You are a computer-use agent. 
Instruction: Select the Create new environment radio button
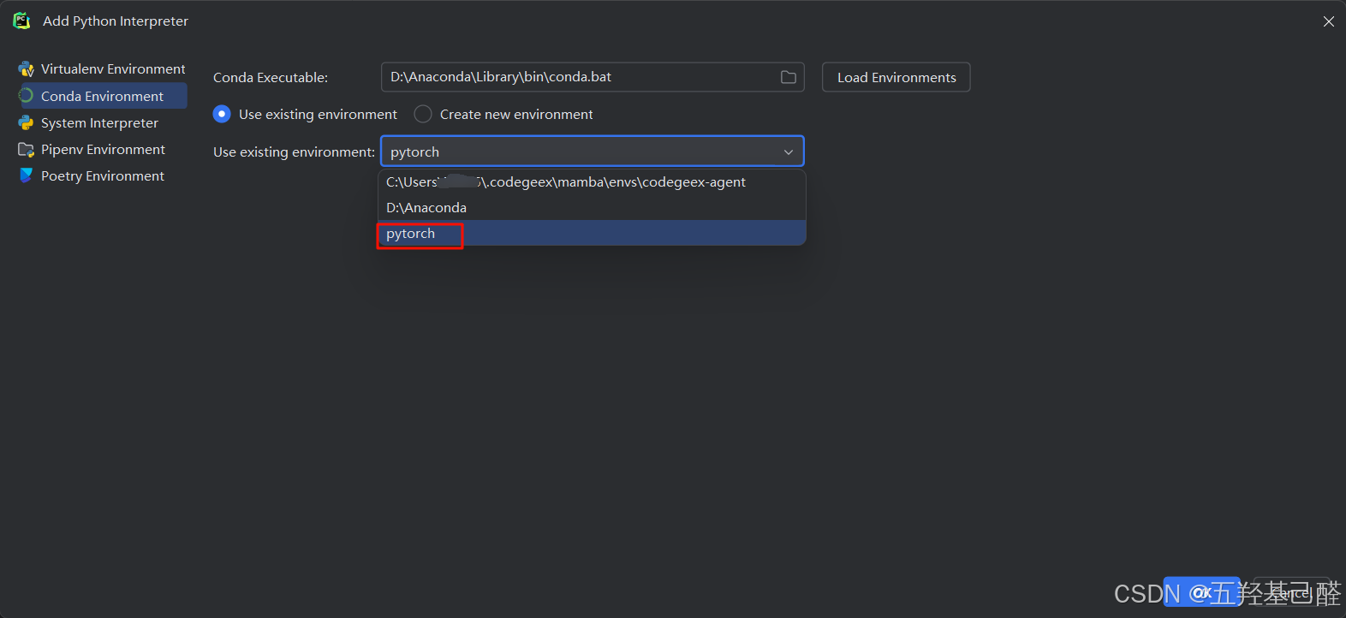(423, 114)
